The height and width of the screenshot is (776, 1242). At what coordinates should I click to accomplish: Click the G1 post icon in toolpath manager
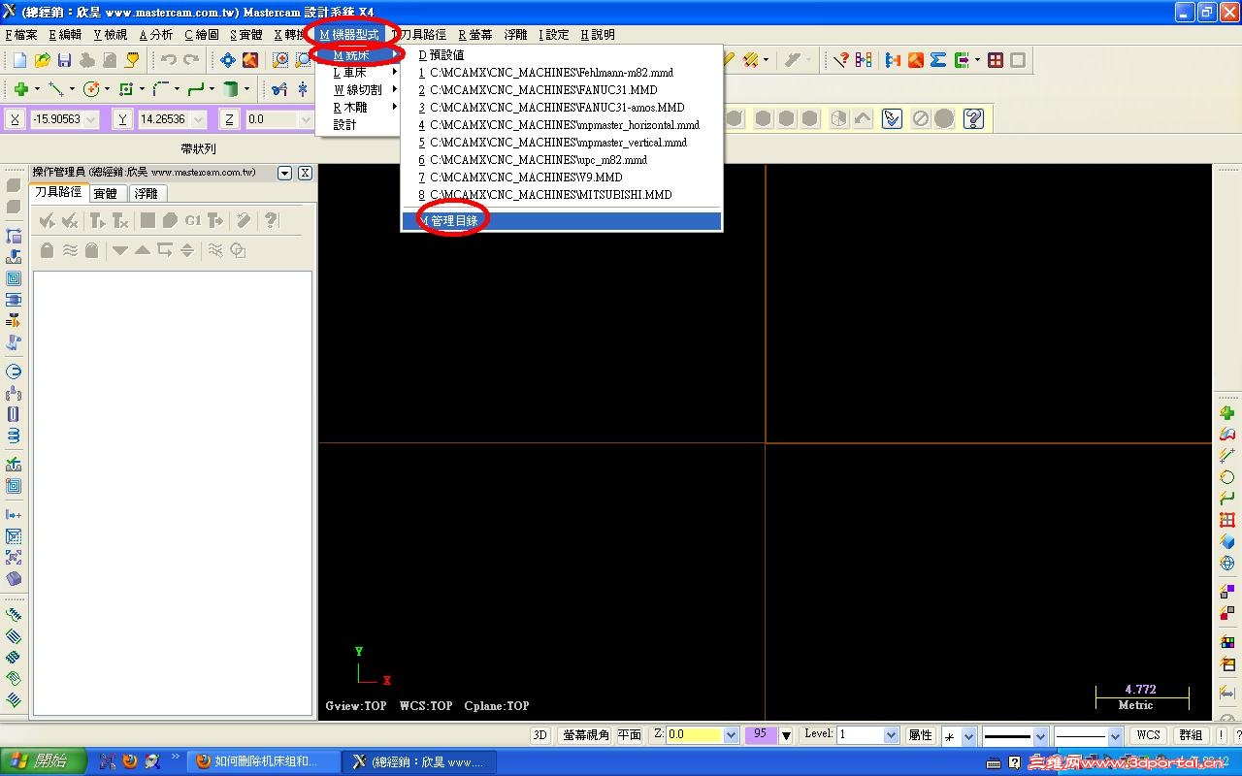(x=193, y=220)
